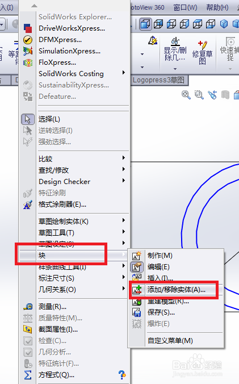Open 帮助(H) help menu
Screen dimensions: 239x384
click(x=217, y=7)
